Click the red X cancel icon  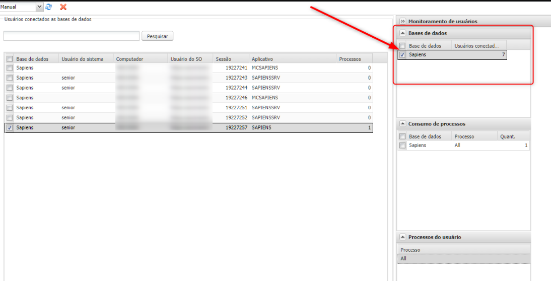coord(63,7)
